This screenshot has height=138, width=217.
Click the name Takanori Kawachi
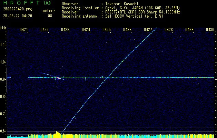click(x=122, y=4)
